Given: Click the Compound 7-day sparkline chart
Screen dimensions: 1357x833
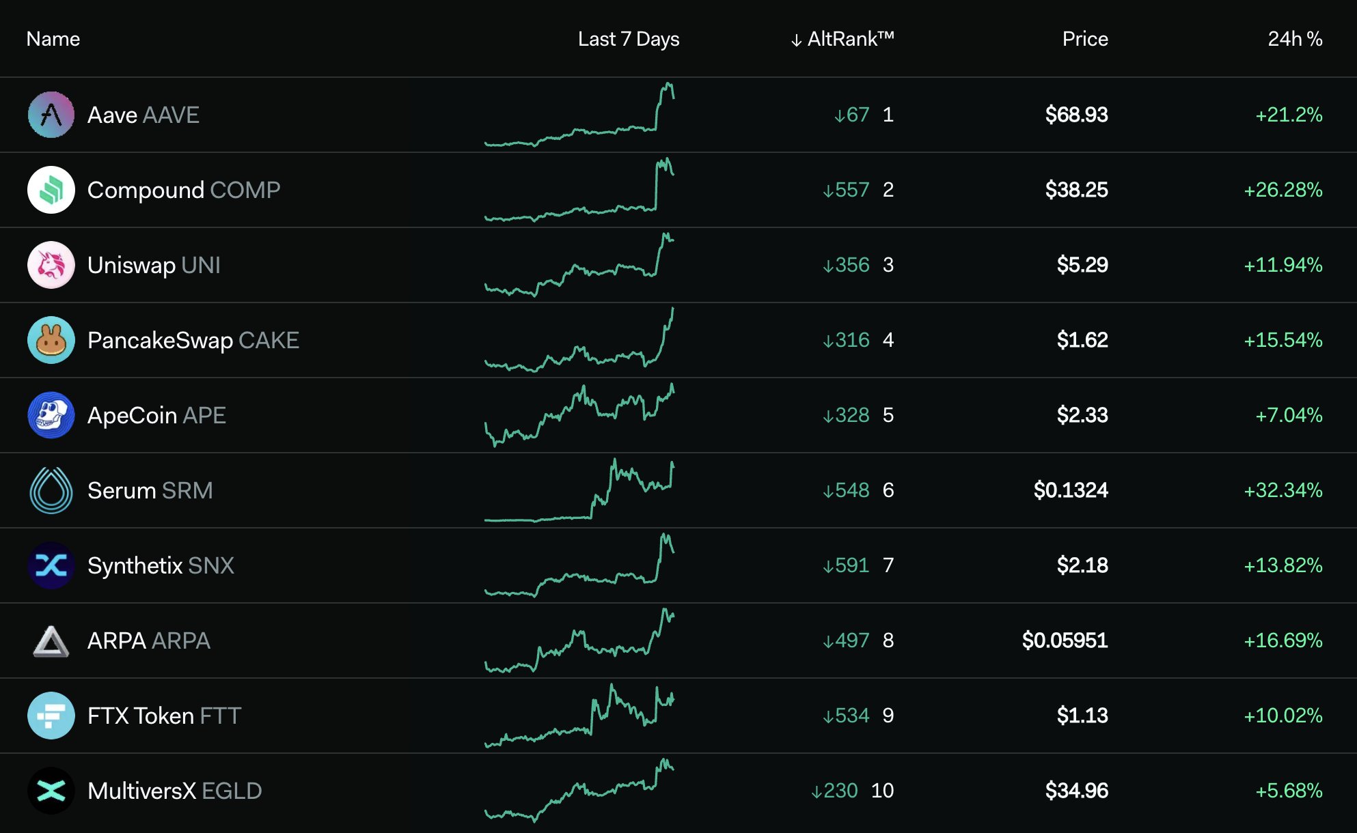Looking at the screenshot, I should pos(579,190).
